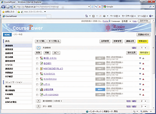The image size is (156, 114).
Task: Click the コピー button
Action: pos(56,53)
